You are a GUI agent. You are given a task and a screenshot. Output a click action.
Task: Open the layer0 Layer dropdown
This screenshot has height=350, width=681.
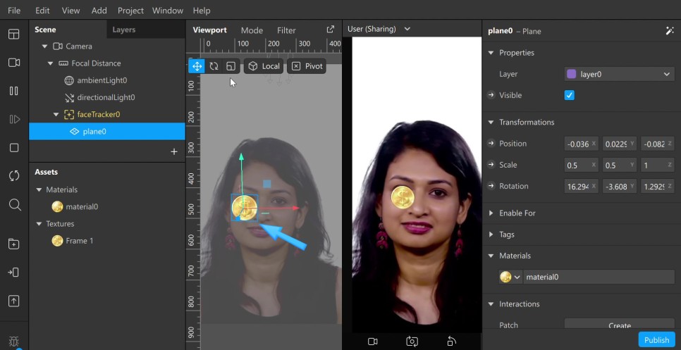(620, 74)
